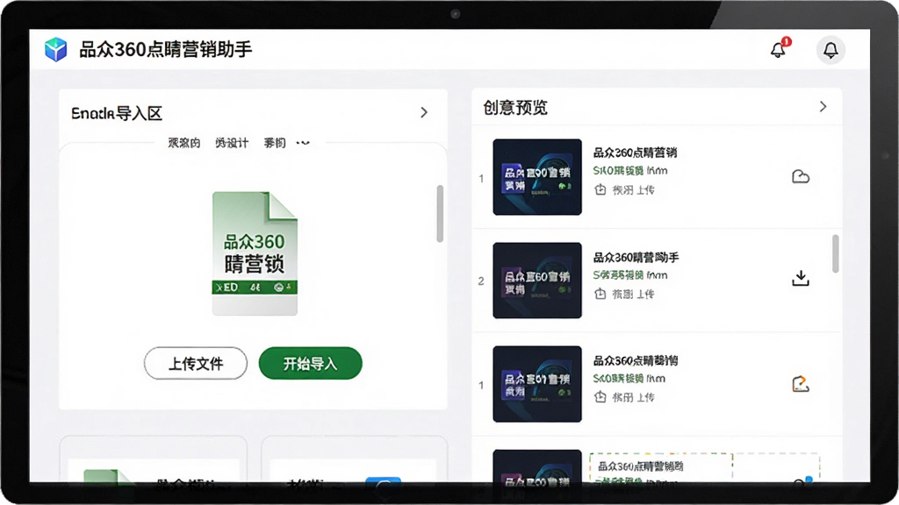Screen dimensions: 899x505
Task: Click the green 品众360 file icon
Action: click(x=255, y=253)
